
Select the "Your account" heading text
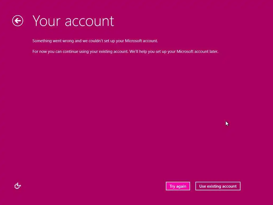point(73,21)
